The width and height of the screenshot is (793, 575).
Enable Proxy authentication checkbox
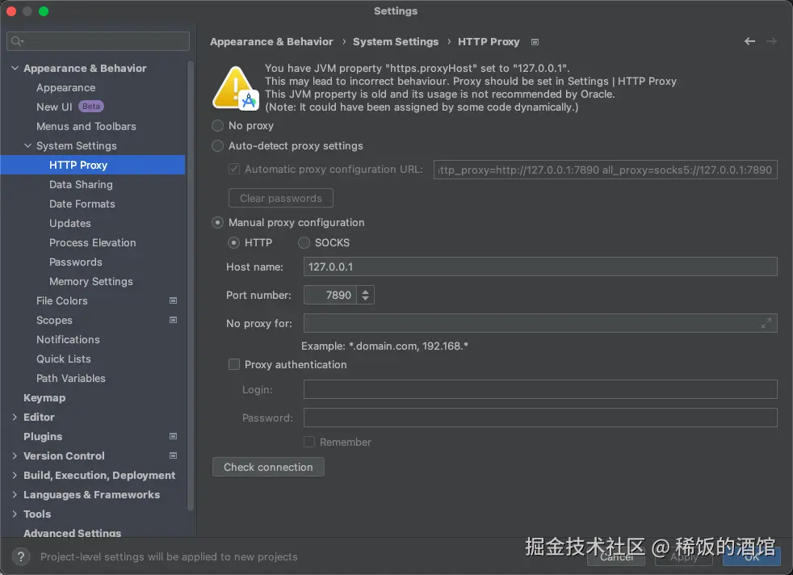(x=234, y=364)
